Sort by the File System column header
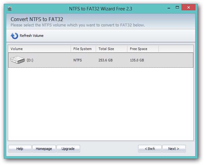 coord(83,49)
